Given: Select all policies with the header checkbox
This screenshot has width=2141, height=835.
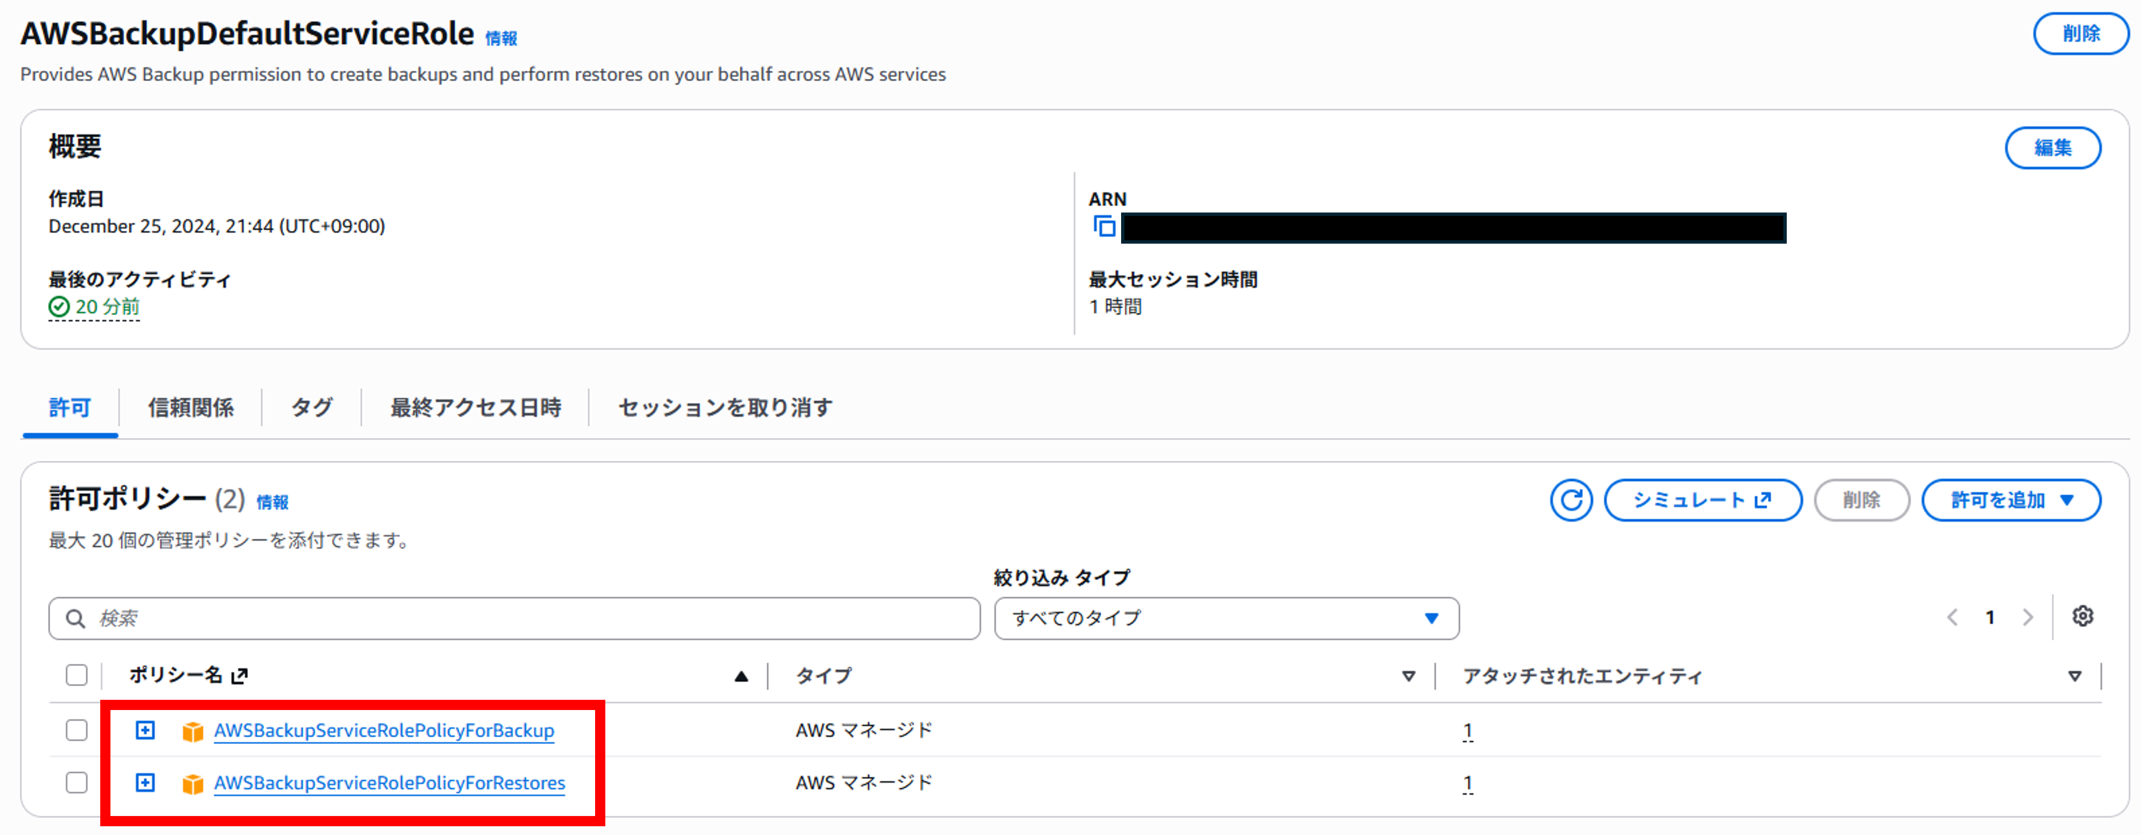Looking at the screenshot, I should pos(76,675).
